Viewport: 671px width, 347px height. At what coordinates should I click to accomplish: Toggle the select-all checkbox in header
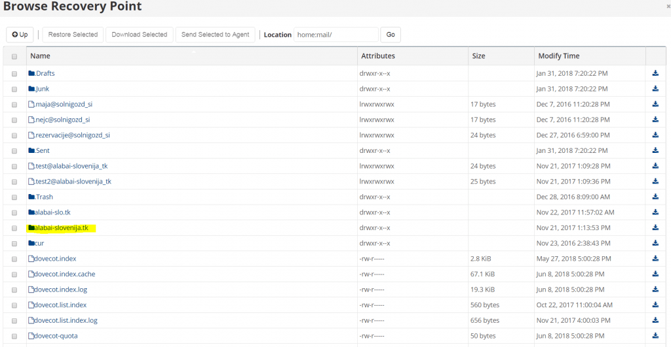click(14, 56)
